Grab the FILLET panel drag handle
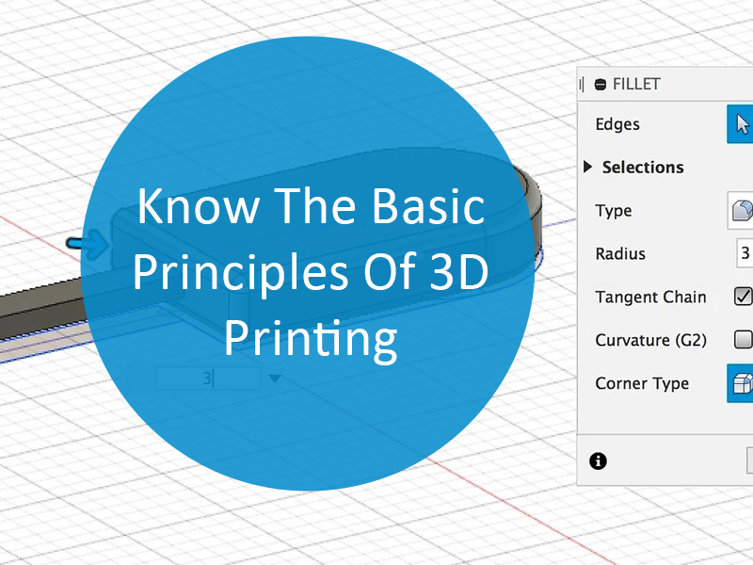Image resolution: width=753 pixels, height=565 pixels. tap(583, 85)
